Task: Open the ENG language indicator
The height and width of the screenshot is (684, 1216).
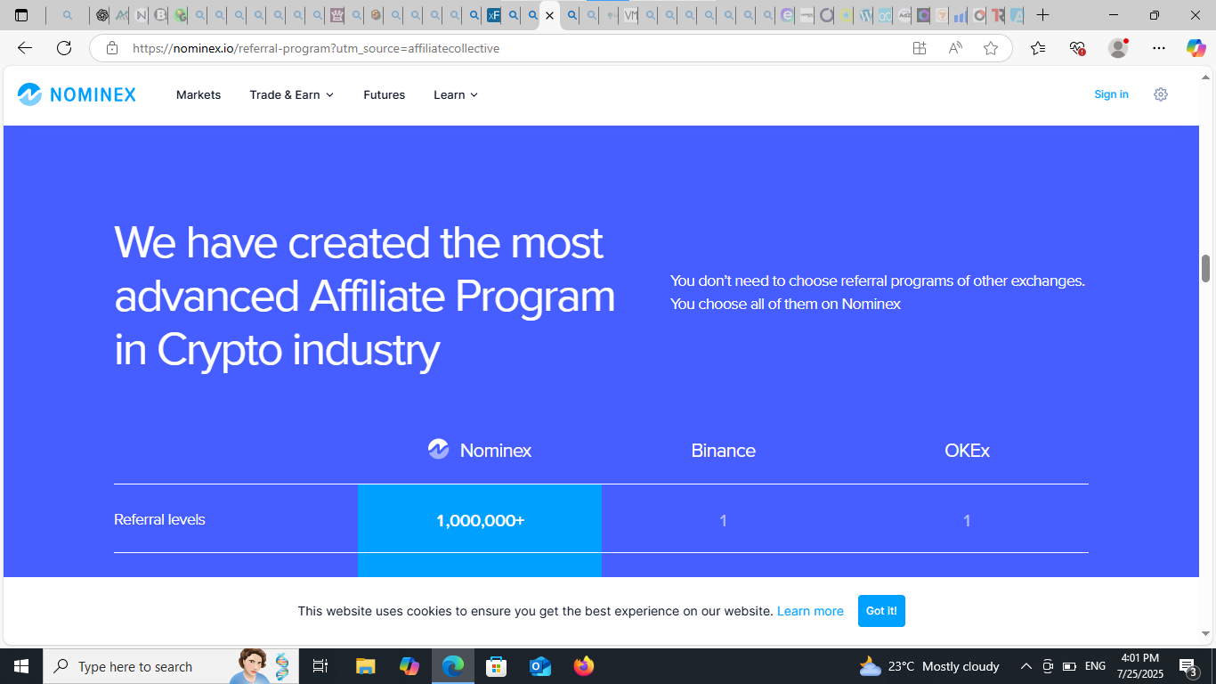Action: [1095, 666]
